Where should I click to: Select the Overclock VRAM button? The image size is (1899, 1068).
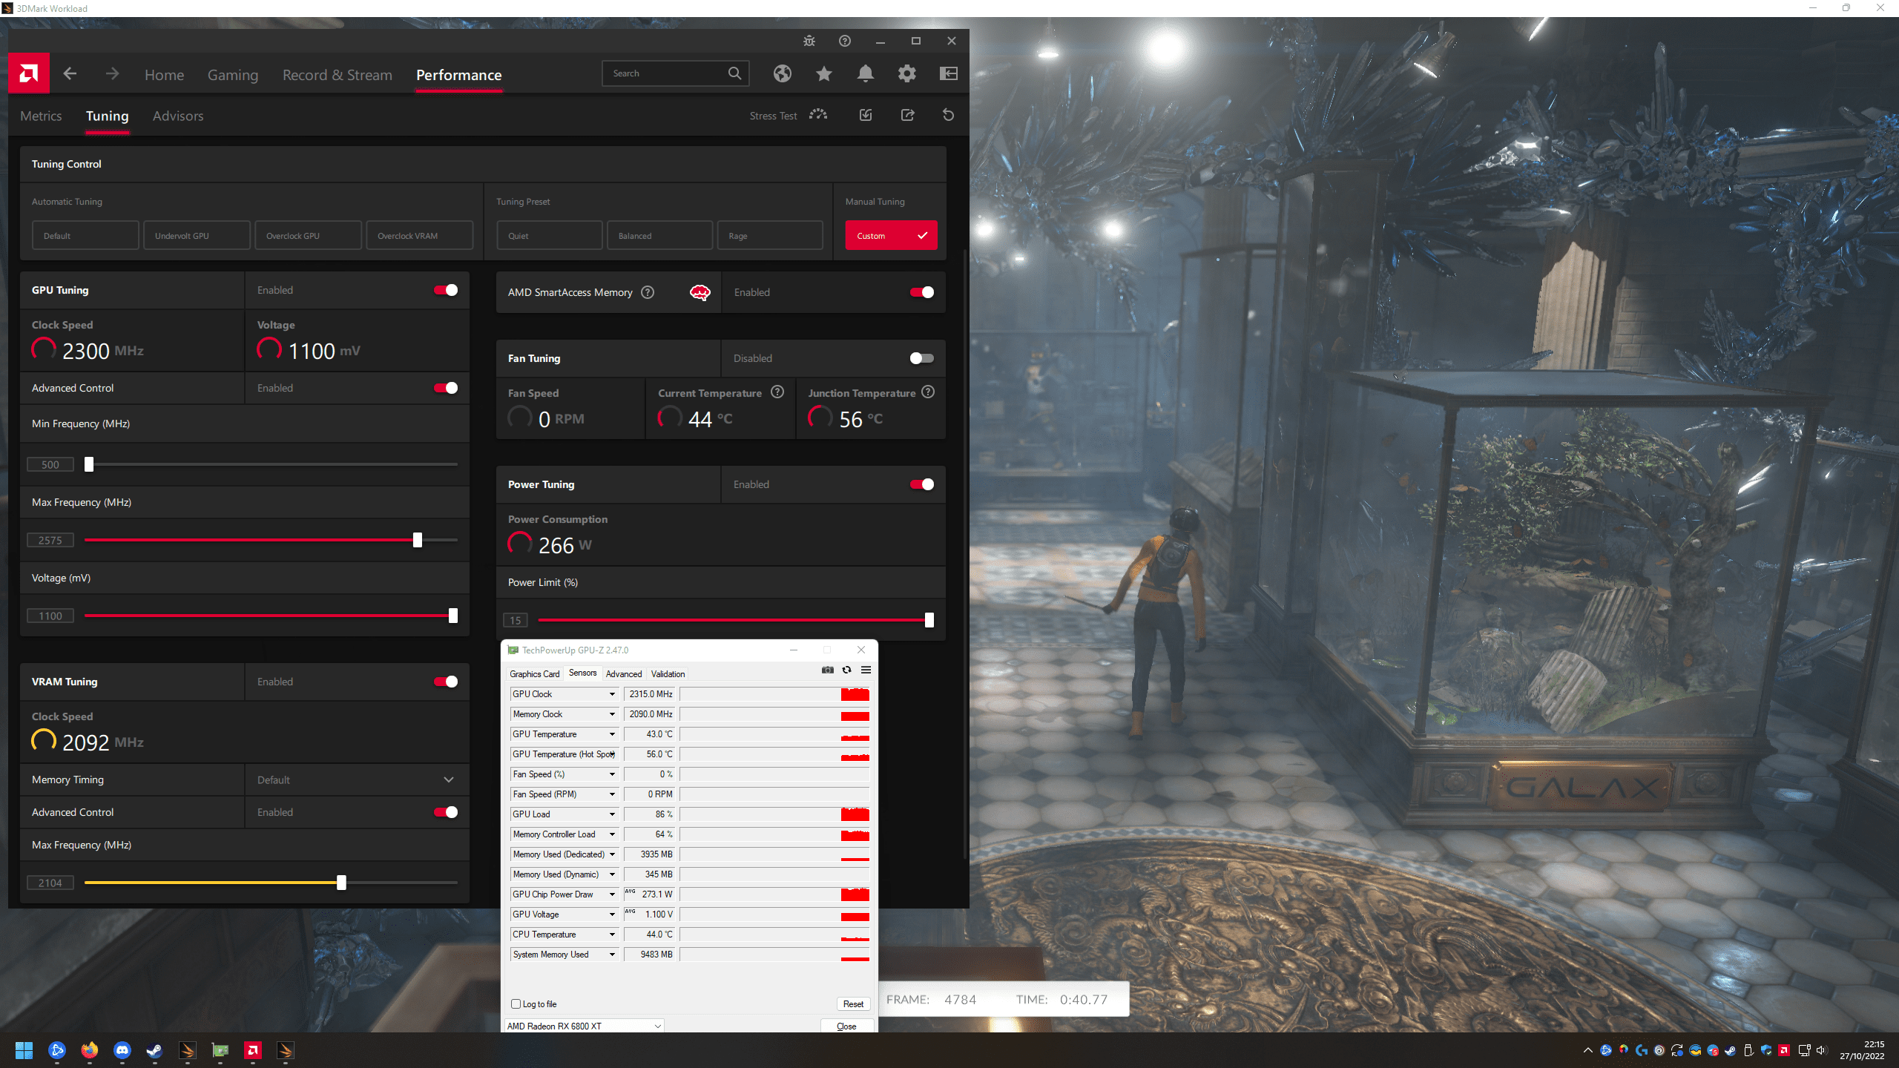419,236
